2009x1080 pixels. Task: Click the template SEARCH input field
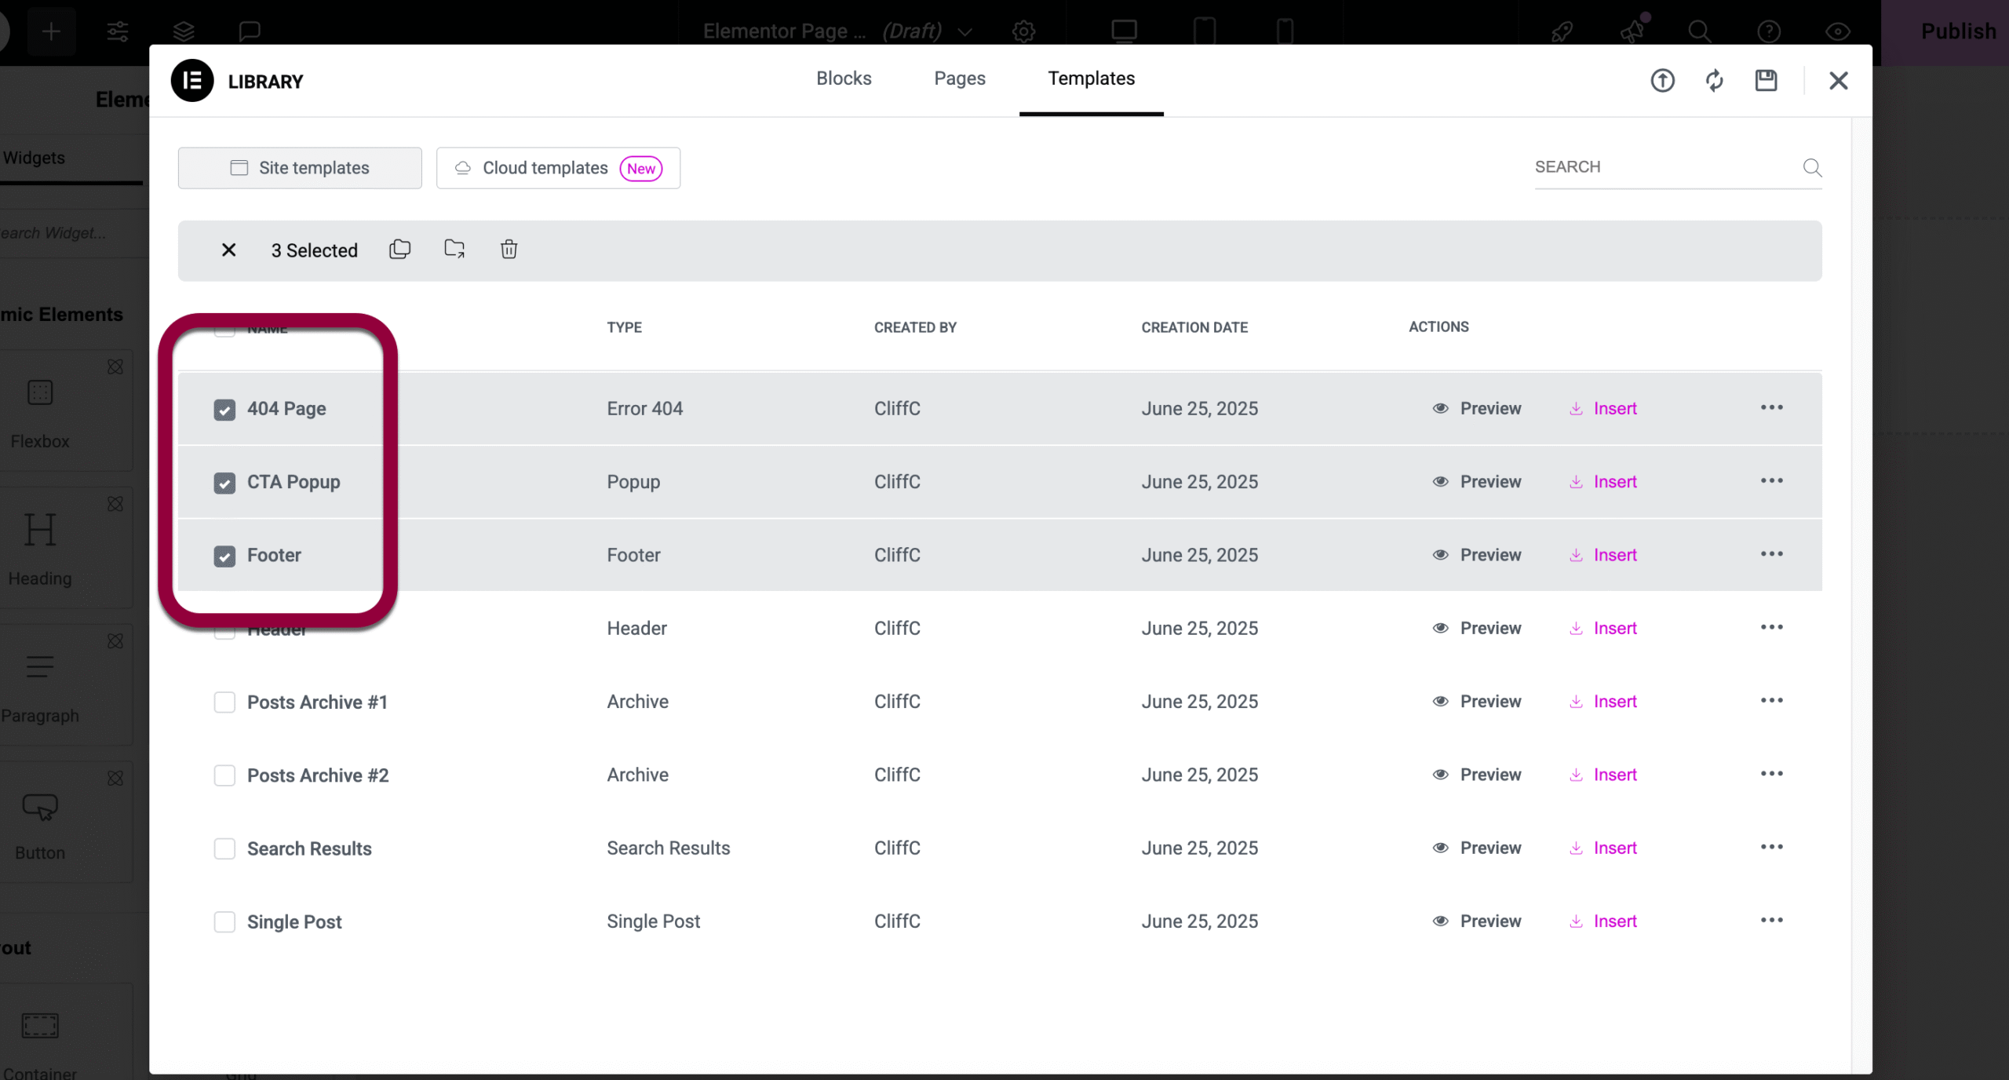click(1656, 167)
